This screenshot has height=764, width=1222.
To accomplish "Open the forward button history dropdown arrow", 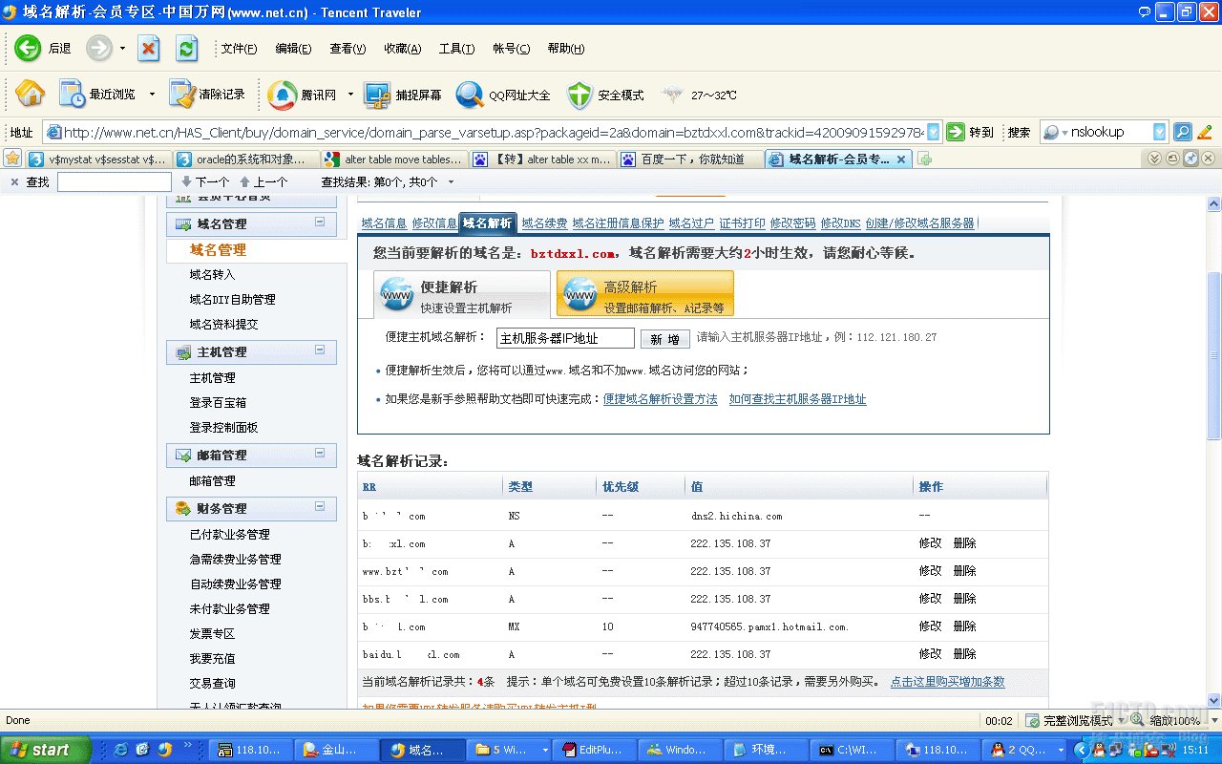I will pos(122,49).
